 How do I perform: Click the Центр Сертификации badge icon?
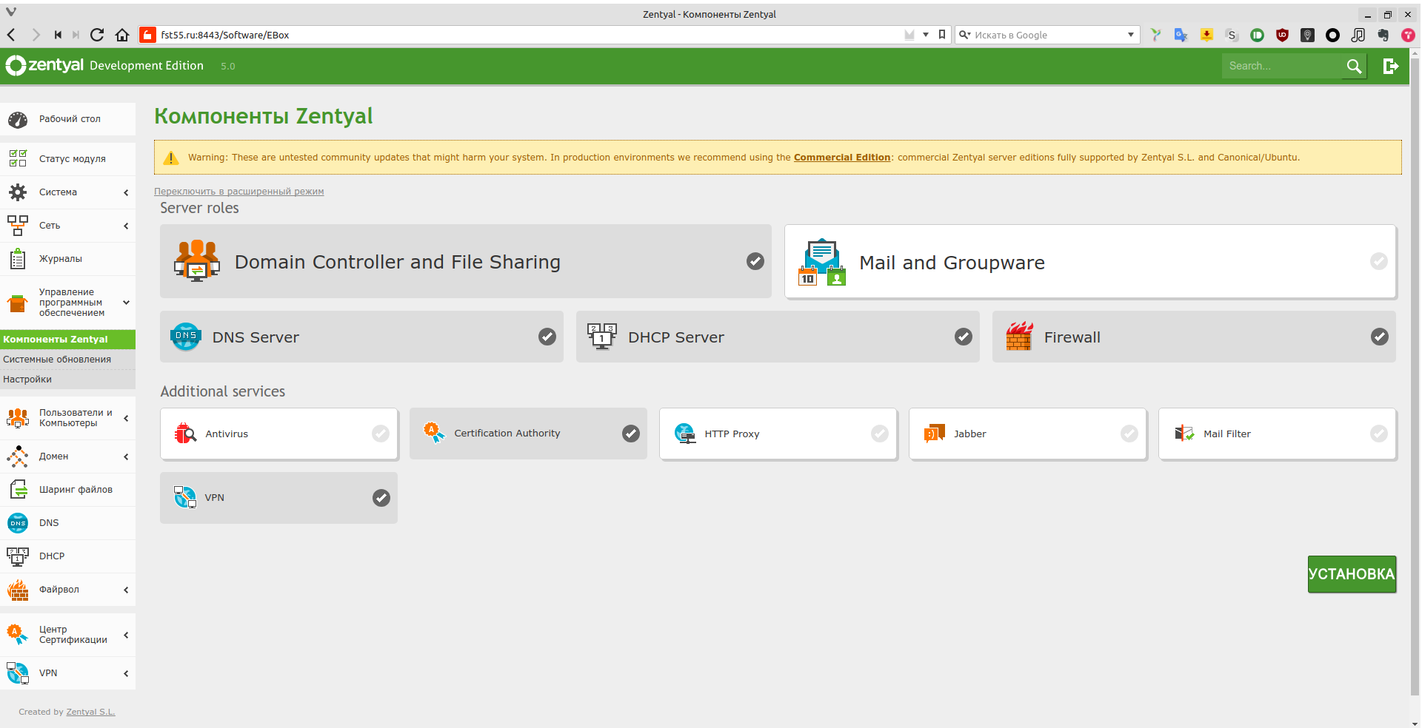(18, 635)
